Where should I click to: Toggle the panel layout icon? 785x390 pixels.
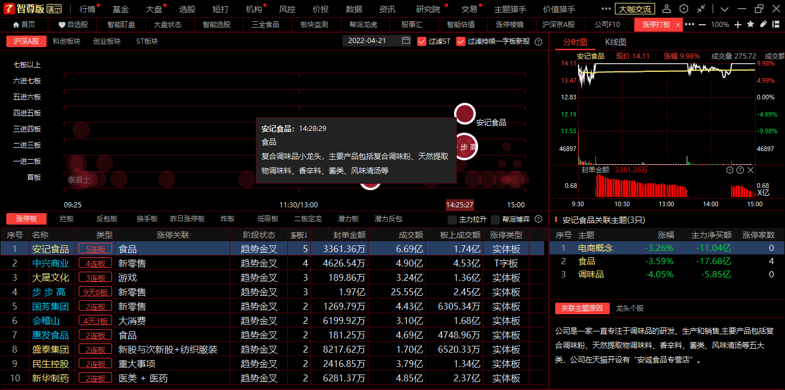[776, 24]
